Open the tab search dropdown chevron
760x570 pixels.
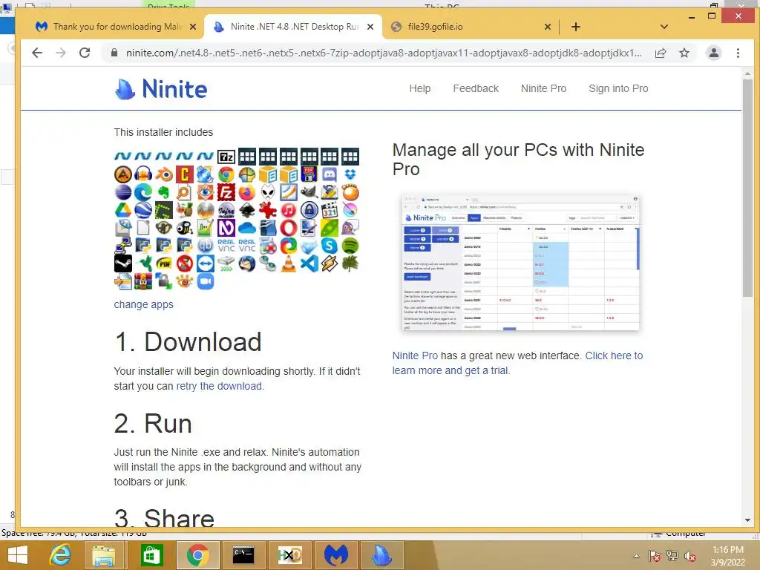[x=664, y=27]
